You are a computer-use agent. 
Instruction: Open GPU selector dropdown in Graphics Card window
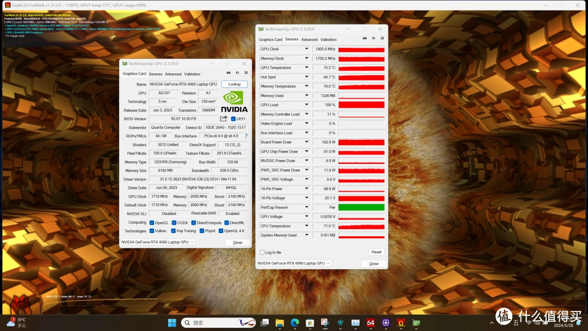click(x=157, y=242)
